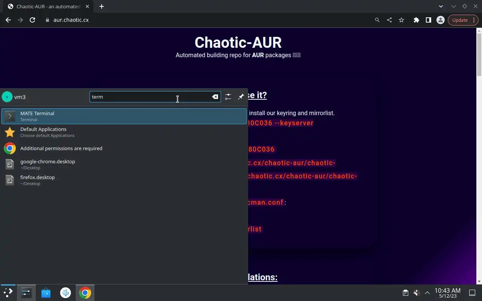
Task: Click the page vertical scrollbar thumb
Action: [x=479, y=54]
